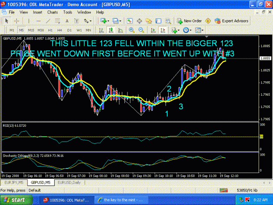Open the Insert menu

(38, 12)
